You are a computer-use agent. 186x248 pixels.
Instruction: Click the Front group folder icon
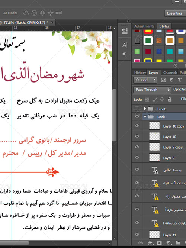point(151,109)
